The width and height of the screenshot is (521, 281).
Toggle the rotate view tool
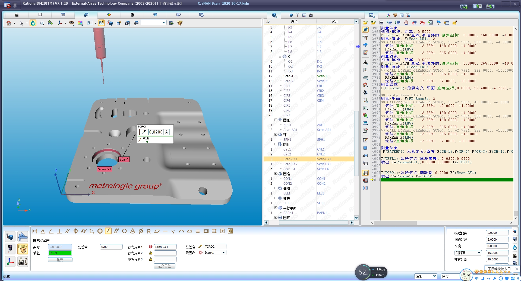click(x=33, y=23)
